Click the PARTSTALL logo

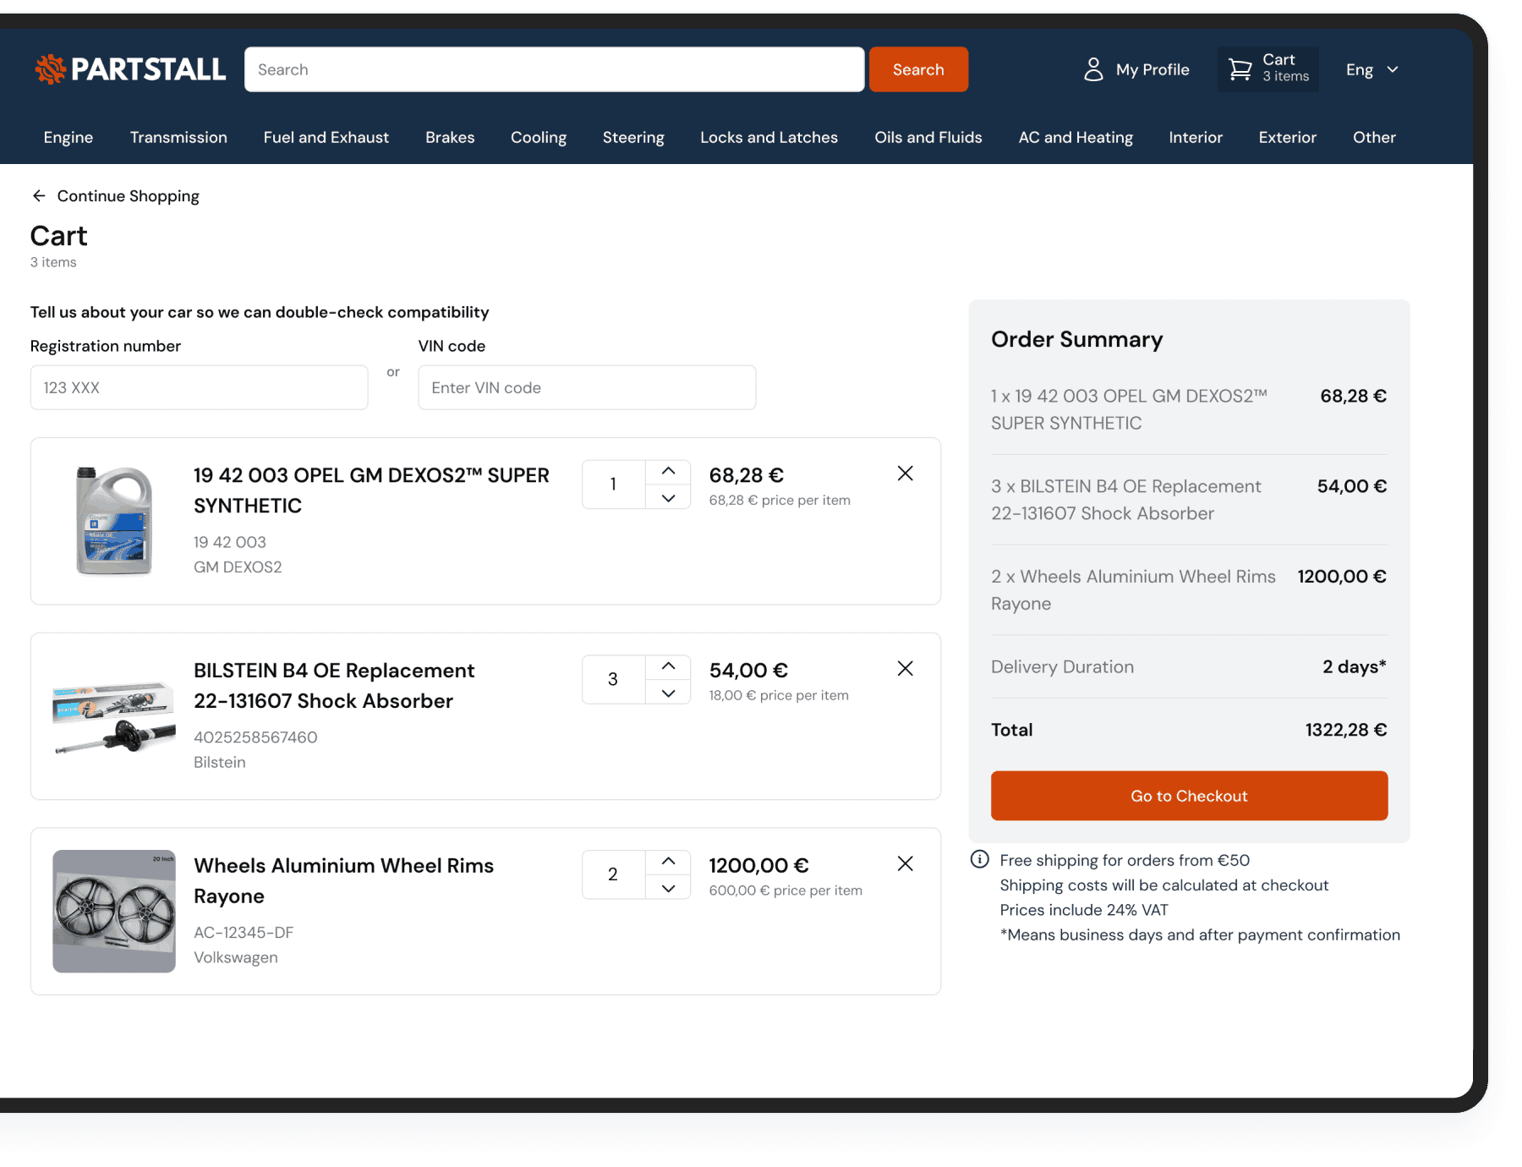coord(130,69)
